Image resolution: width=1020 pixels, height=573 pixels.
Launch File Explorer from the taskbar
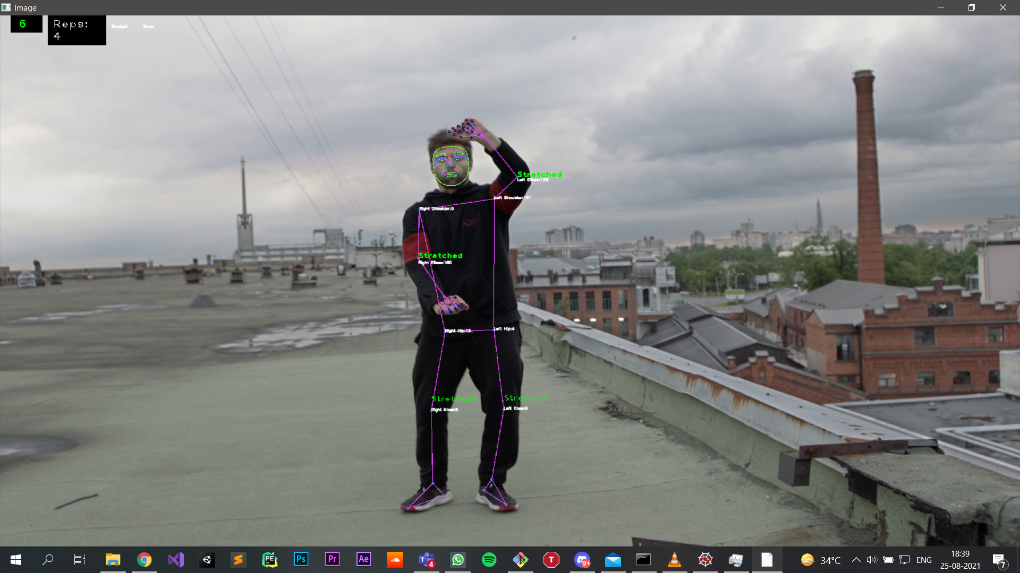click(113, 560)
